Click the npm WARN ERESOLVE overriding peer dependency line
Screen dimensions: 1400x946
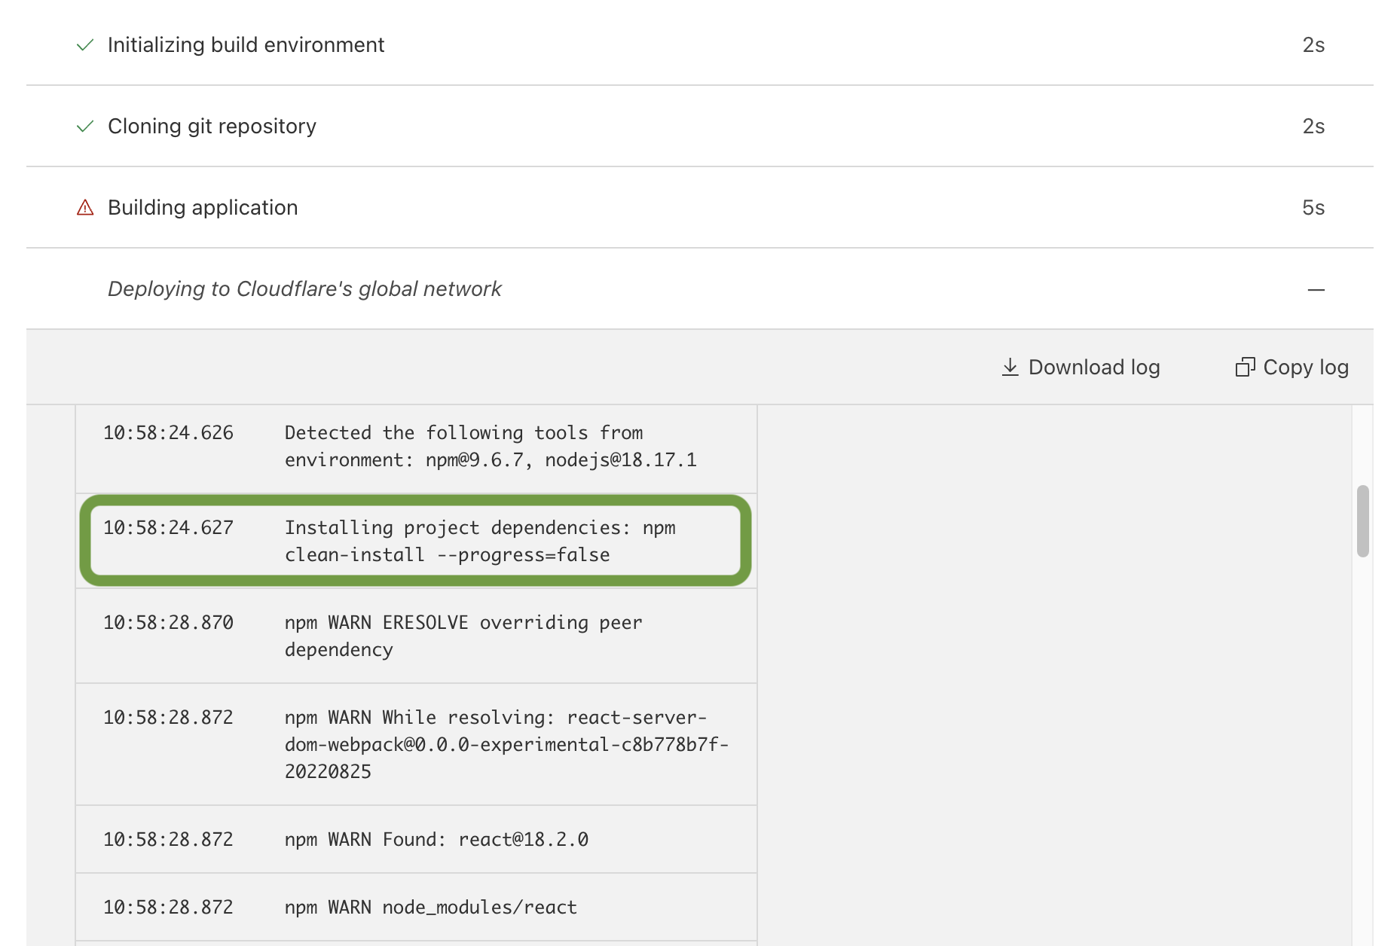point(463,636)
